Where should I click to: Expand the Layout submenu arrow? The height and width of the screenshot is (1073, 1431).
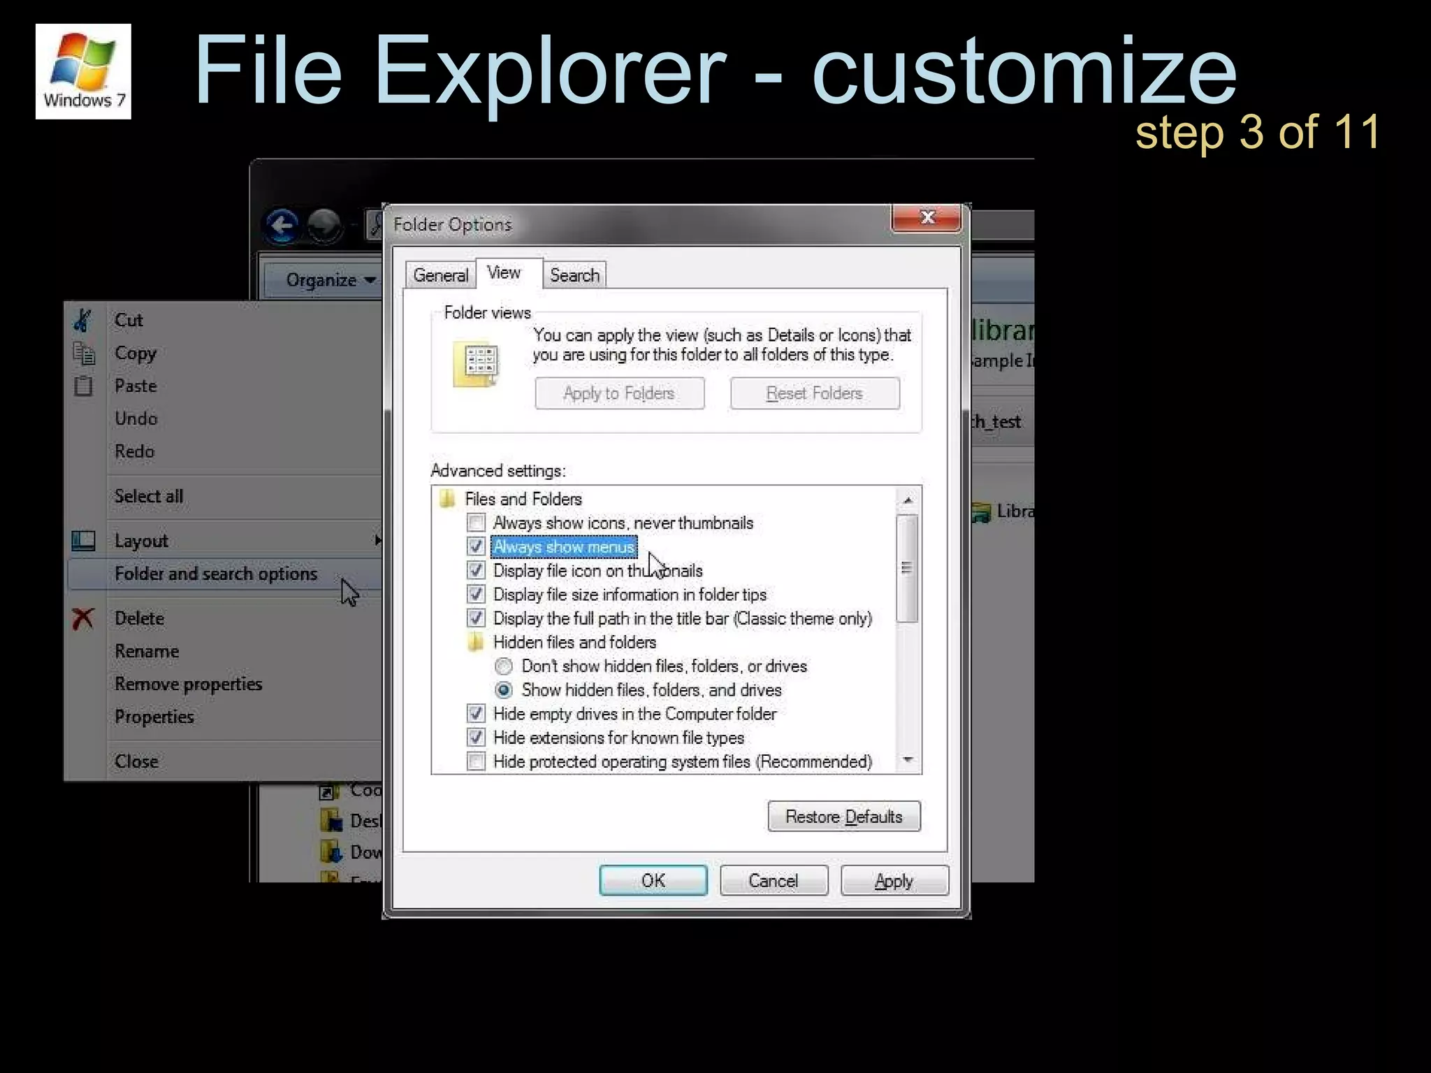click(x=377, y=540)
